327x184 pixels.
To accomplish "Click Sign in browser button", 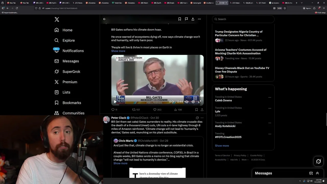I will (307, 8).
